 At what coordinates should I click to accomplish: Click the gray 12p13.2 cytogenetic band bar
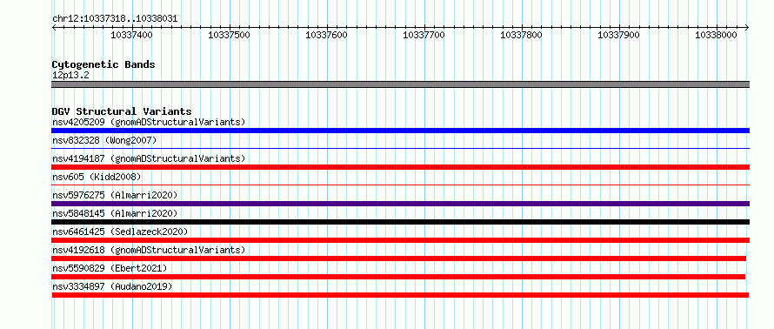[x=400, y=84]
